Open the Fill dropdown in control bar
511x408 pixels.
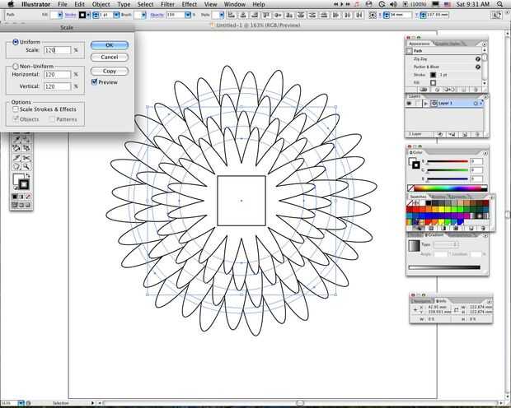[60, 15]
